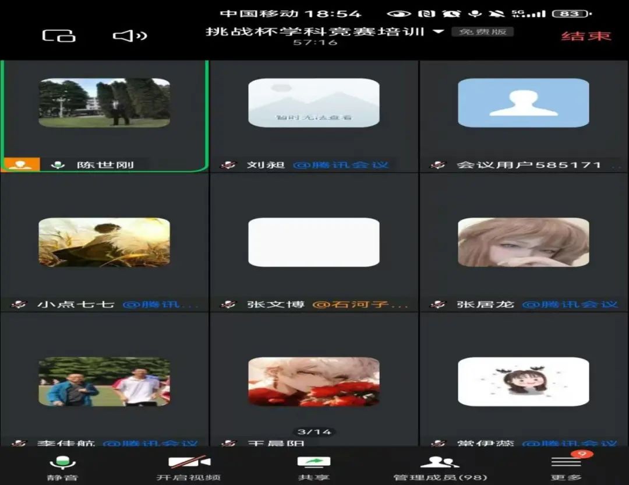
Task: Tap the orange host icon beside 陈世刚
Action: pyautogui.click(x=20, y=164)
